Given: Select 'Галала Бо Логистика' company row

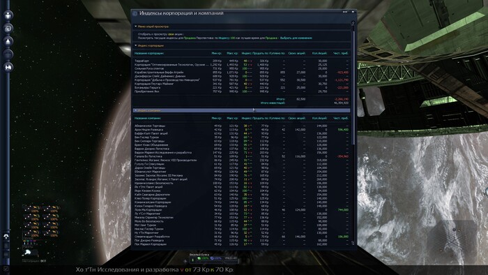Looking at the screenshot, I should [x=242, y=156].
